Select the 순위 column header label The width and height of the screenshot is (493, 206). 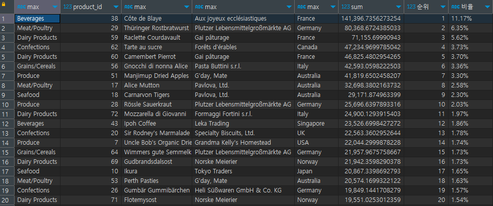click(x=423, y=7)
